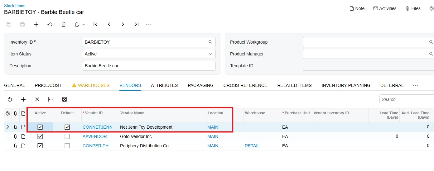Screen dimensions: 434x171
Task: Uncheck Default for the CONNETJENN vendor
Action: click(67, 127)
